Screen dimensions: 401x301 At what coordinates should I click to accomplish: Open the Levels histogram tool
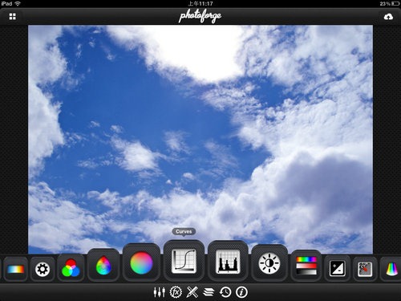[x=228, y=262]
